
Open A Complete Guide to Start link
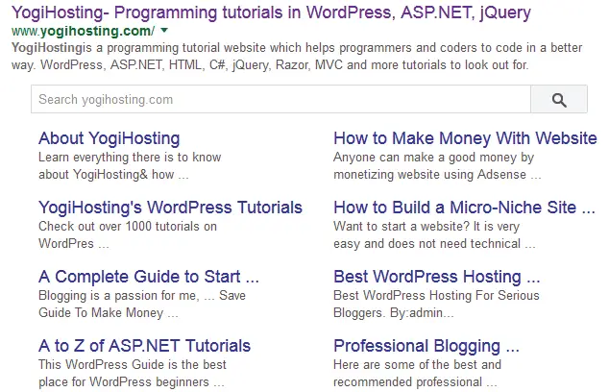[148, 277]
